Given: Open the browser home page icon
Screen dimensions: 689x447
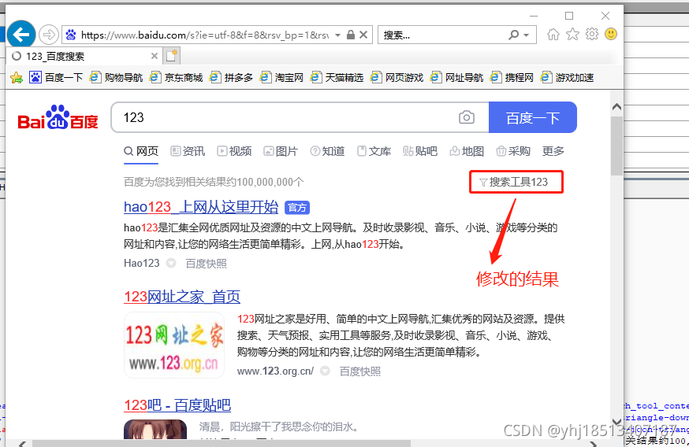Looking at the screenshot, I should [x=553, y=34].
